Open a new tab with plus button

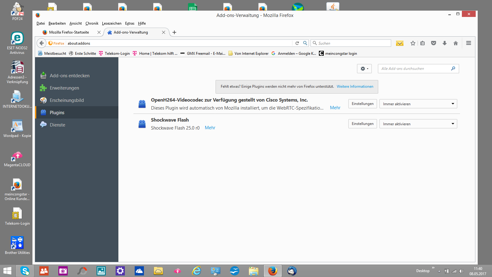[174, 32]
